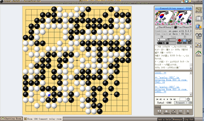Image resolution: width=204 pixels, height=121 pixels.
Task: Open the Setting tools sidebar icon
Action: 199,45
